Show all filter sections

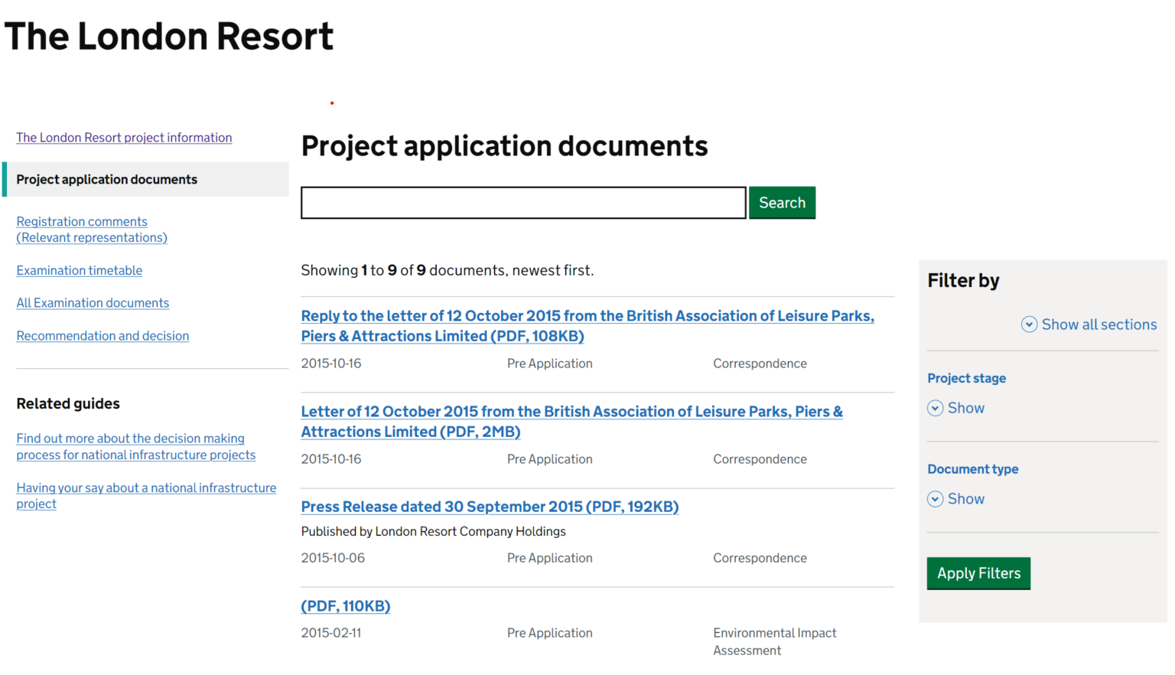pyautogui.click(x=1099, y=324)
